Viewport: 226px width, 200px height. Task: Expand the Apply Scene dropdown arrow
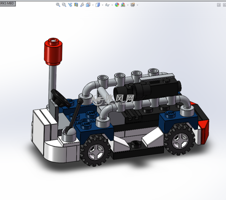click(128, 5)
